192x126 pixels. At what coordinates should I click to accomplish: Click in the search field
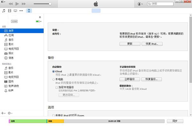[x=160, y=4]
